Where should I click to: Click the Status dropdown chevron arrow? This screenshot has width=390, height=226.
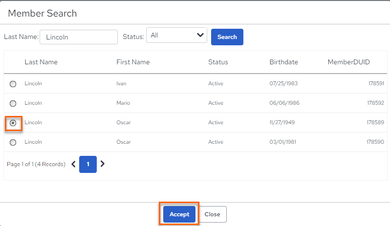click(x=200, y=35)
